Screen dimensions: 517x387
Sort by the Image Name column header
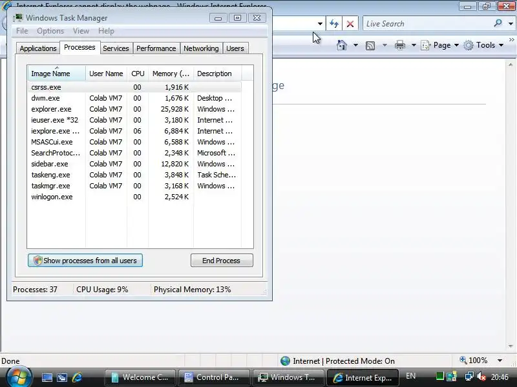pyautogui.click(x=57, y=74)
